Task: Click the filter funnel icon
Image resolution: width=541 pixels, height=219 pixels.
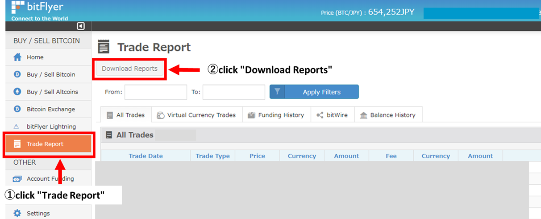Action: (x=277, y=92)
